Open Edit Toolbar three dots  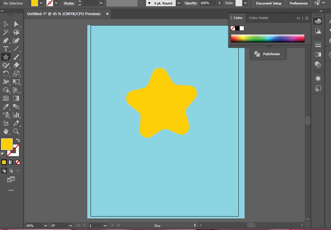click(x=11, y=190)
